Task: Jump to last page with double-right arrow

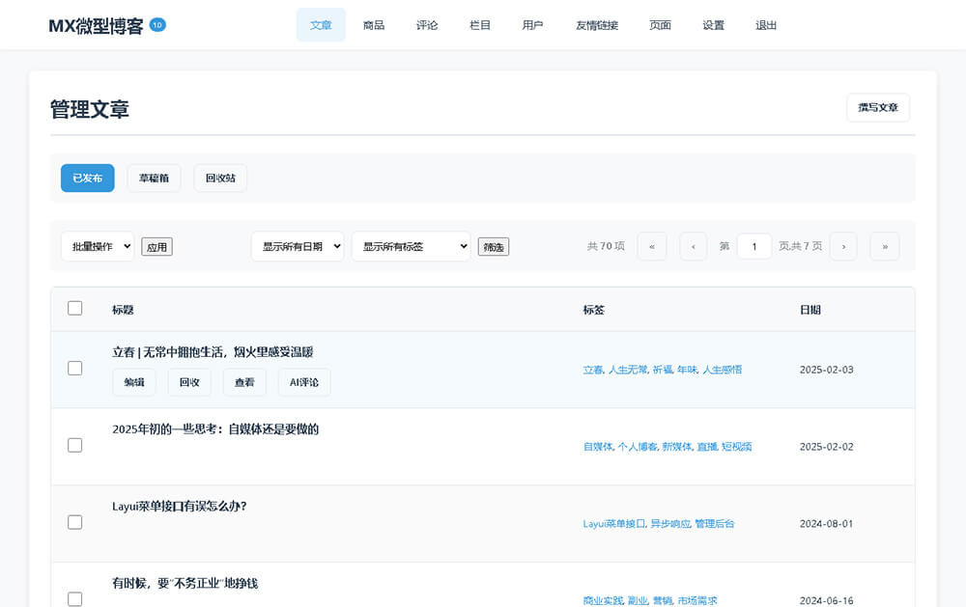Action: (884, 246)
